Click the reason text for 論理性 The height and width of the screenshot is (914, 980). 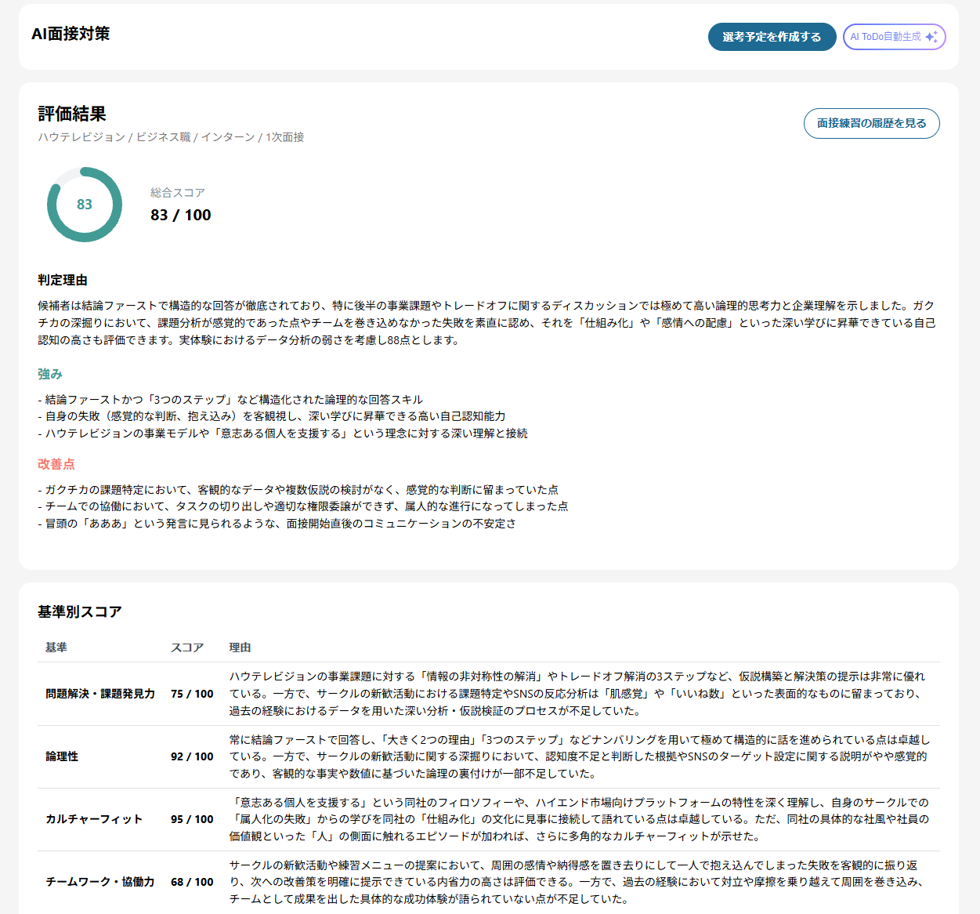580,756
